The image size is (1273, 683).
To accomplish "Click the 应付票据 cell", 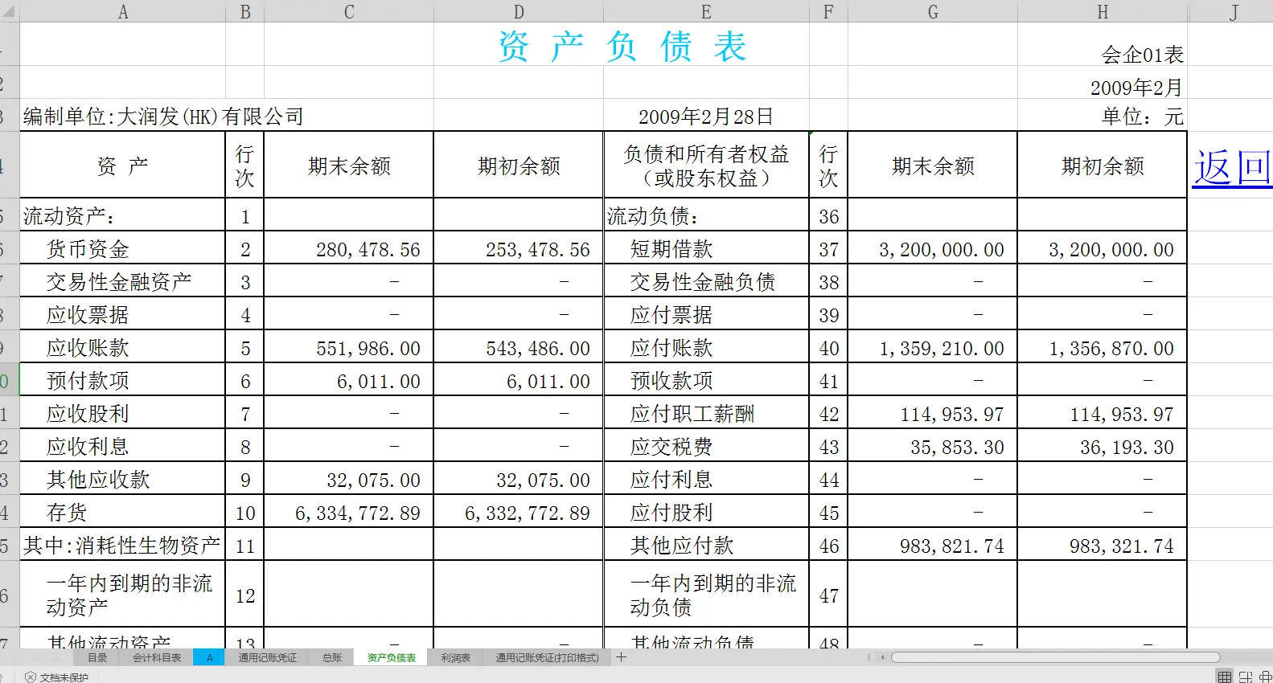I will tap(706, 315).
